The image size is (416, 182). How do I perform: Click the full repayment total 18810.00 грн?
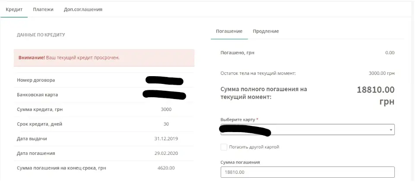375,95
